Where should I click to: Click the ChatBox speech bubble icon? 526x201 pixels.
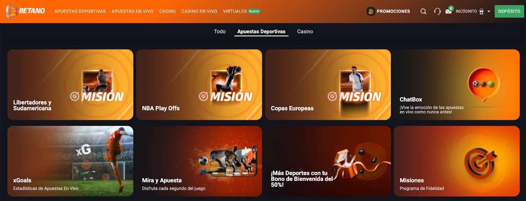(x=484, y=85)
